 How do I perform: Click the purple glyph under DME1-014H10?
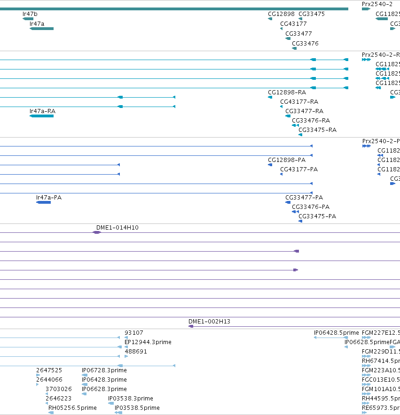pos(97,232)
